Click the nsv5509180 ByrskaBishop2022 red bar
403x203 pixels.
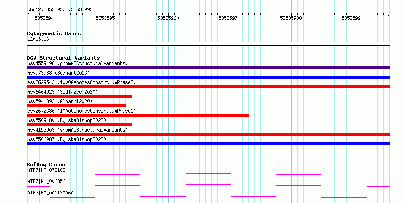click(x=79, y=125)
